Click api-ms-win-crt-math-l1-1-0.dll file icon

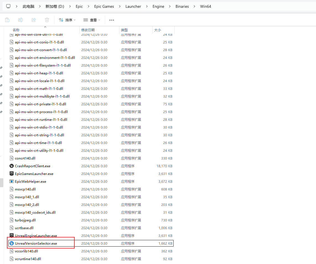(x=12, y=88)
